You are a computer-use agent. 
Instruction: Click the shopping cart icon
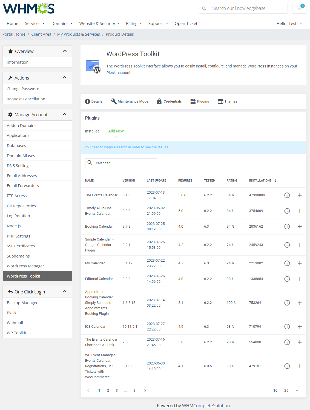click(299, 8)
